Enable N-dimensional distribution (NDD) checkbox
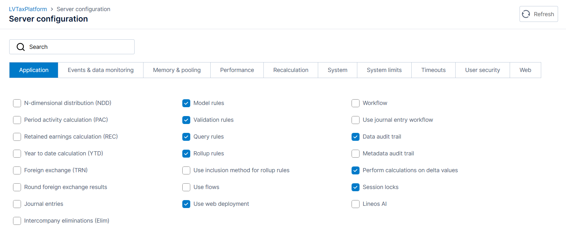The height and width of the screenshot is (228, 566). pyautogui.click(x=17, y=103)
